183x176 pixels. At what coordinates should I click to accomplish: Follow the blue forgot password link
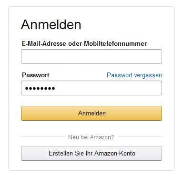(134, 75)
